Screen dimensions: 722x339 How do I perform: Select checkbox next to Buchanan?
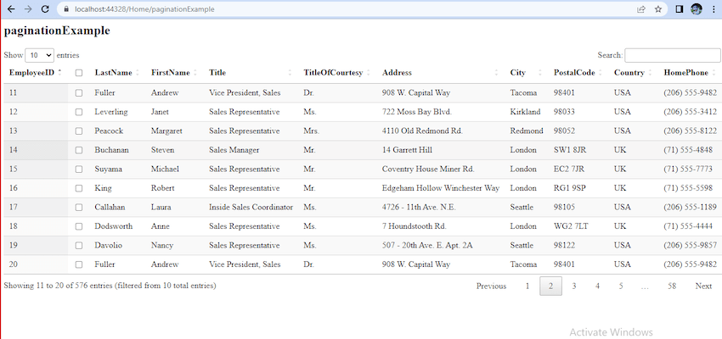79,150
